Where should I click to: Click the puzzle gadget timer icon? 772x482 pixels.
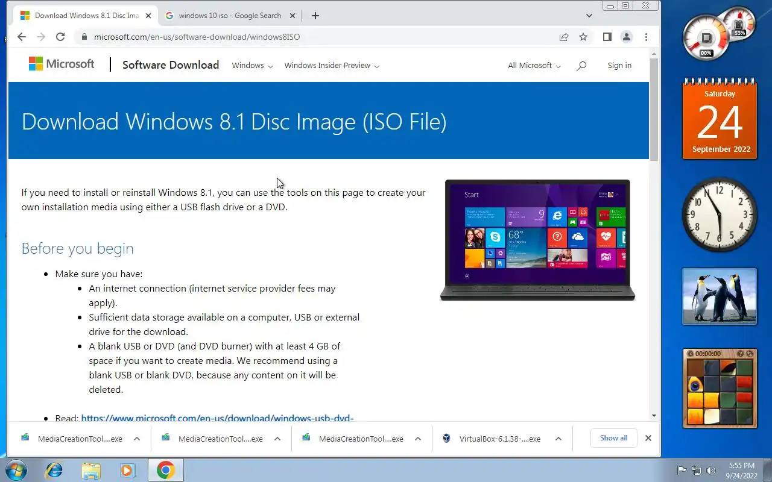pos(691,354)
